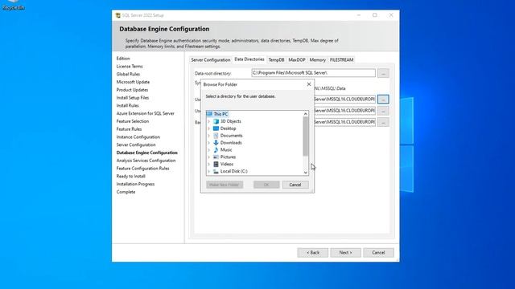The image size is (515, 289).
Task: Open the Recycle Bin on the desktop
Action: (x=13, y=6)
